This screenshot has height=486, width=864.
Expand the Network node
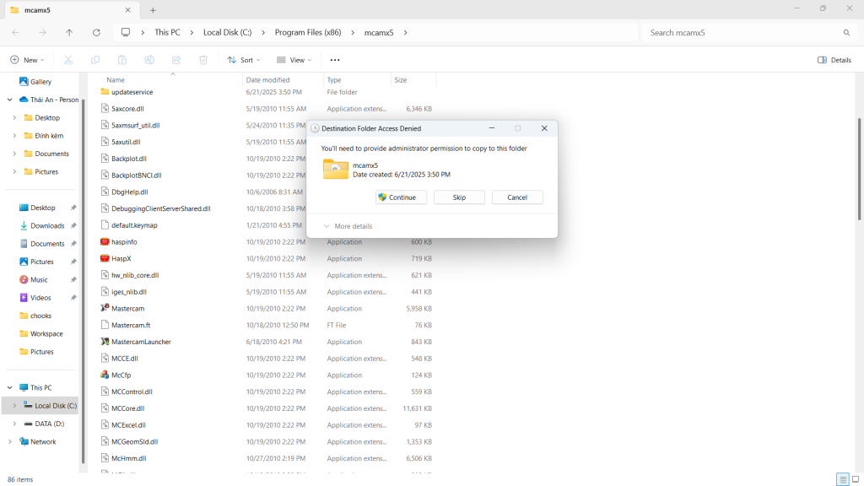click(x=10, y=442)
